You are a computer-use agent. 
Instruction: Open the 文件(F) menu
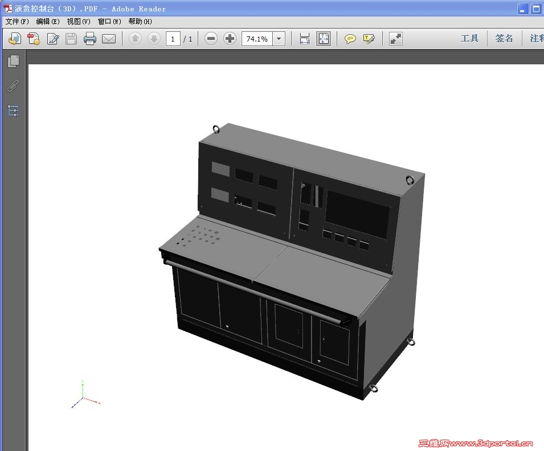point(17,22)
